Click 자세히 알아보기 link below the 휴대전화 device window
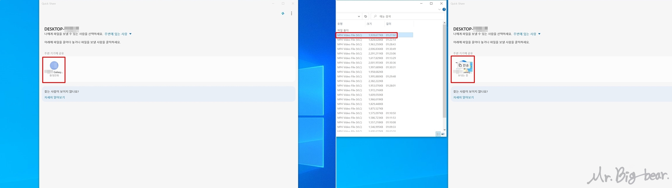The height and width of the screenshot is (188, 672). pyautogui.click(x=55, y=97)
